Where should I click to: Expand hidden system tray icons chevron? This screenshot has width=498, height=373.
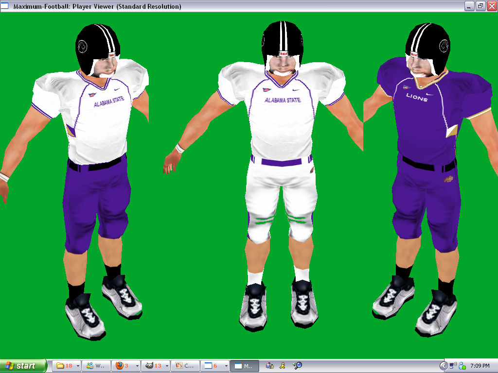pos(444,366)
